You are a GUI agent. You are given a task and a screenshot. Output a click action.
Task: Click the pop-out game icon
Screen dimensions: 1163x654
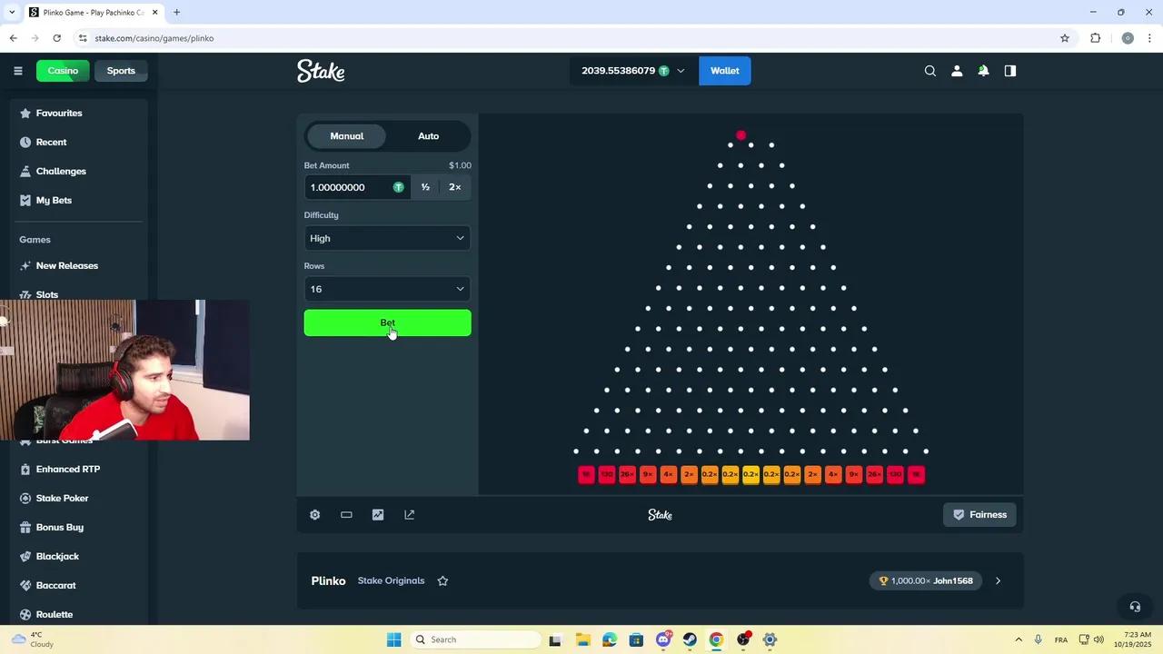[x=409, y=515]
